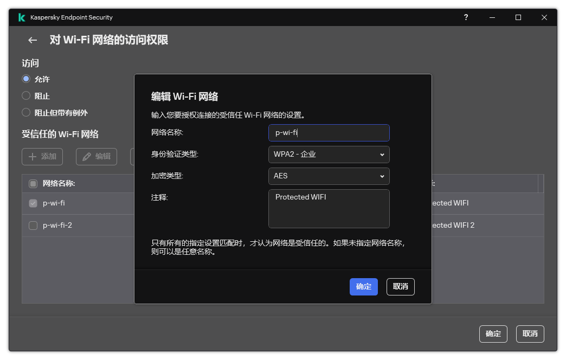Screen dimensions: 566x360
Task: Click the plus icon on the 添加 button
Action: tap(34, 157)
